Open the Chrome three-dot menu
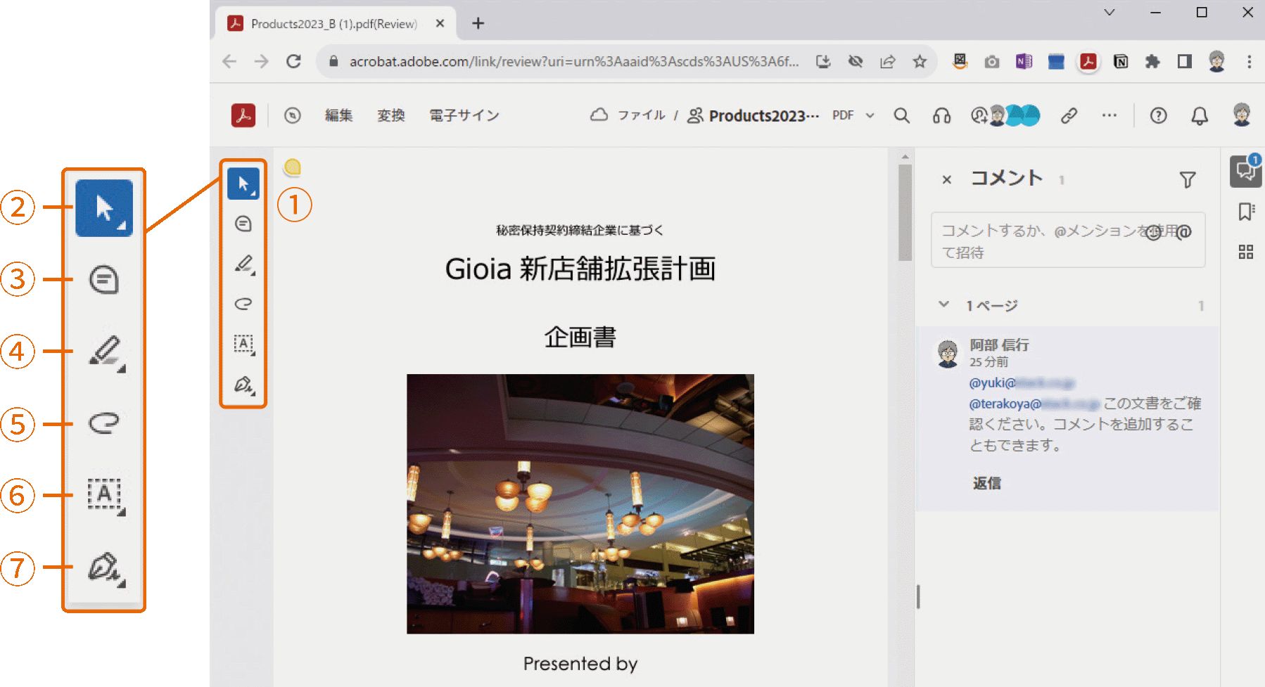Viewport: 1265px width, 687px height. pos(1250,62)
